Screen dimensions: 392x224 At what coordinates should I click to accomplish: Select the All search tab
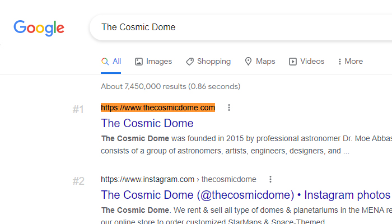coord(111,61)
